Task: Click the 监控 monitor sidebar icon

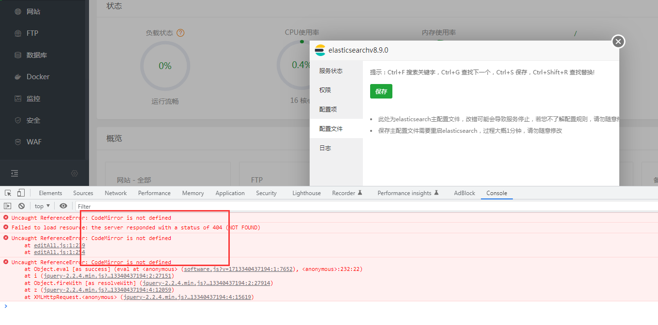Action: (x=18, y=99)
